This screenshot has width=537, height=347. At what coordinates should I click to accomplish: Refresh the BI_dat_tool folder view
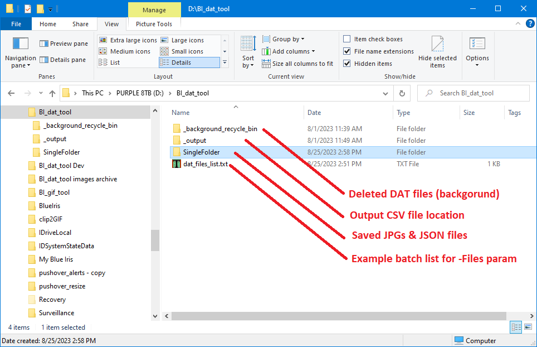pos(402,93)
